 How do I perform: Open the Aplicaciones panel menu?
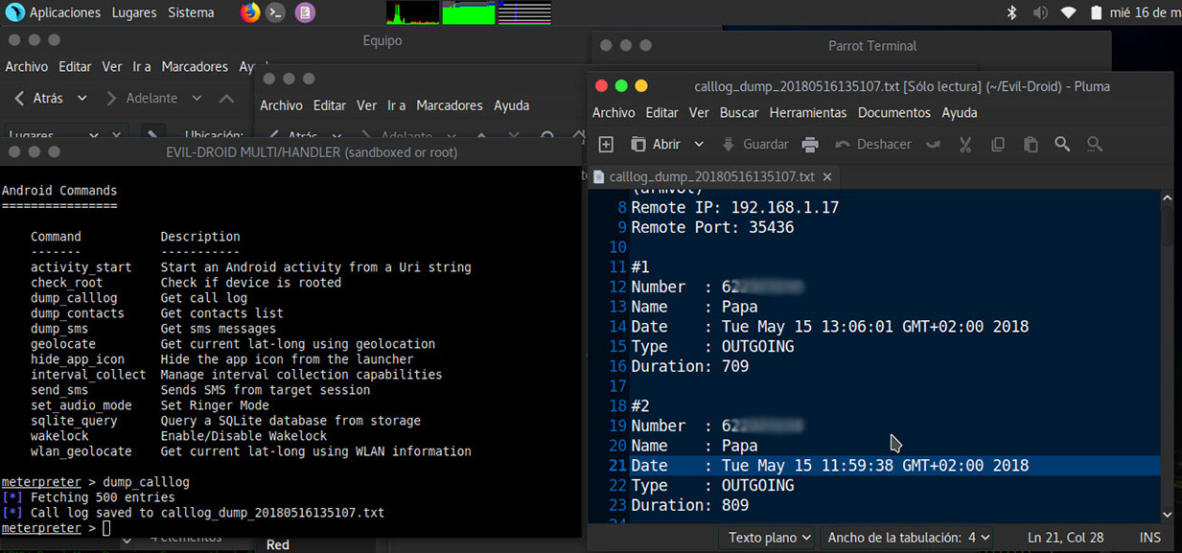[65, 12]
